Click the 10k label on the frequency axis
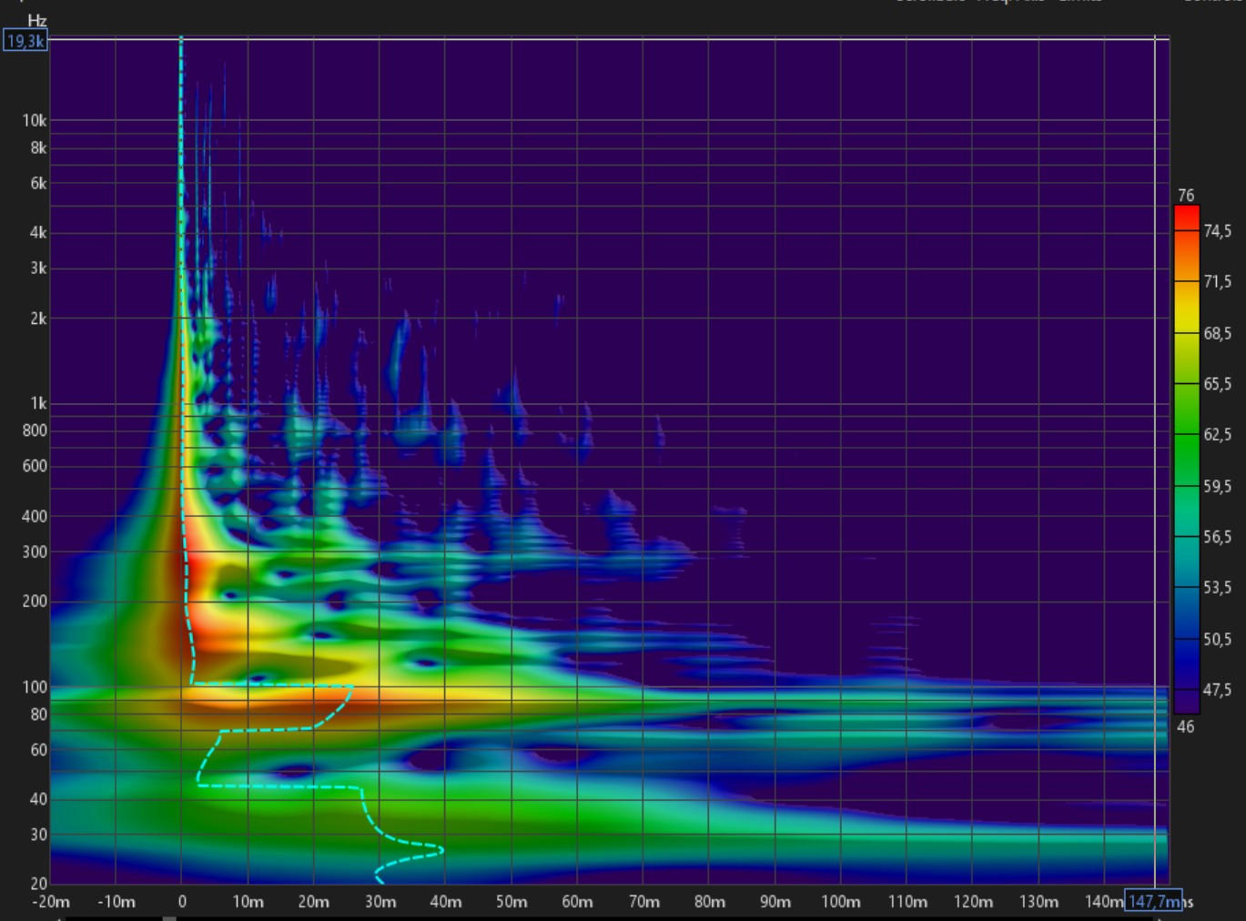Image resolution: width=1246 pixels, height=921 pixels. [x=35, y=120]
